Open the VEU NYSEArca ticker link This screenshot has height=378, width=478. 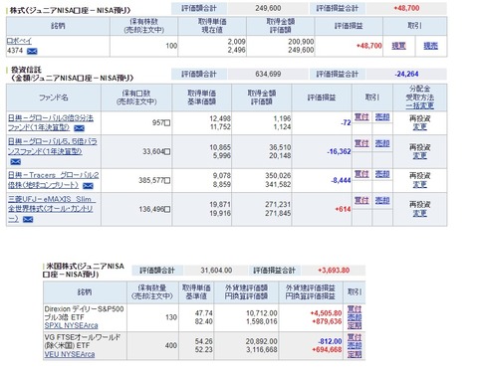(x=70, y=354)
